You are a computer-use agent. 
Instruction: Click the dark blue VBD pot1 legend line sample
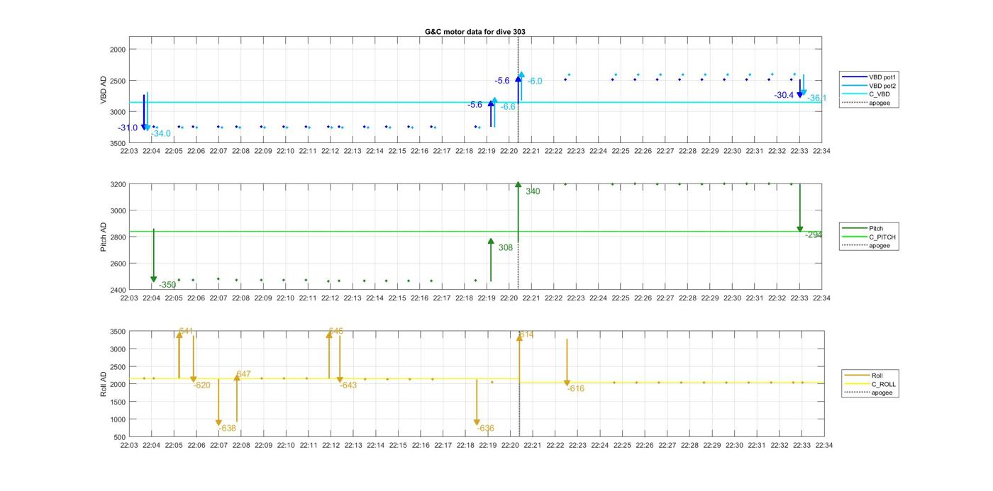click(854, 77)
